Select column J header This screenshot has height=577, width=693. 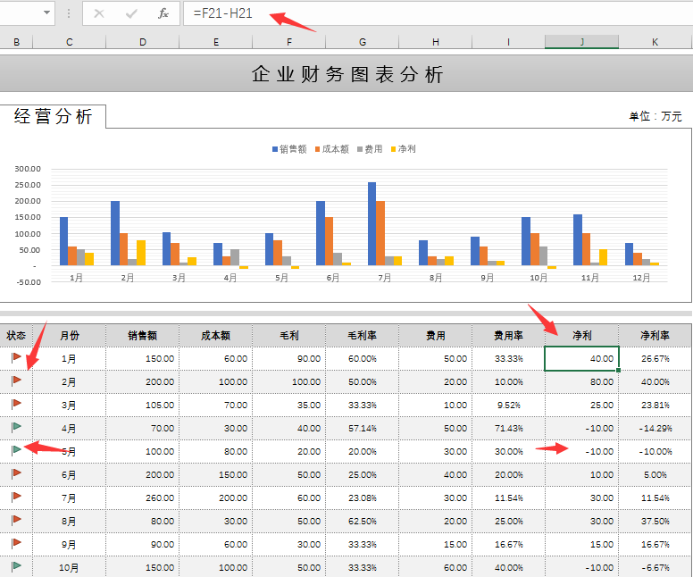[x=581, y=42]
